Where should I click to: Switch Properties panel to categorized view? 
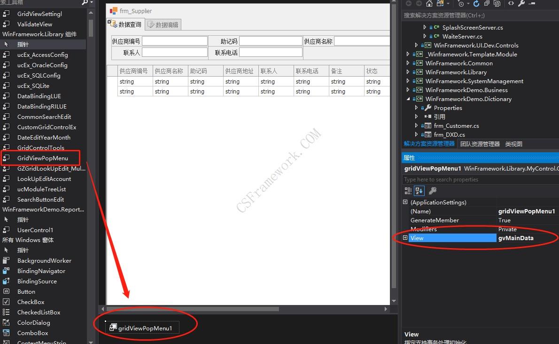(408, 191)
